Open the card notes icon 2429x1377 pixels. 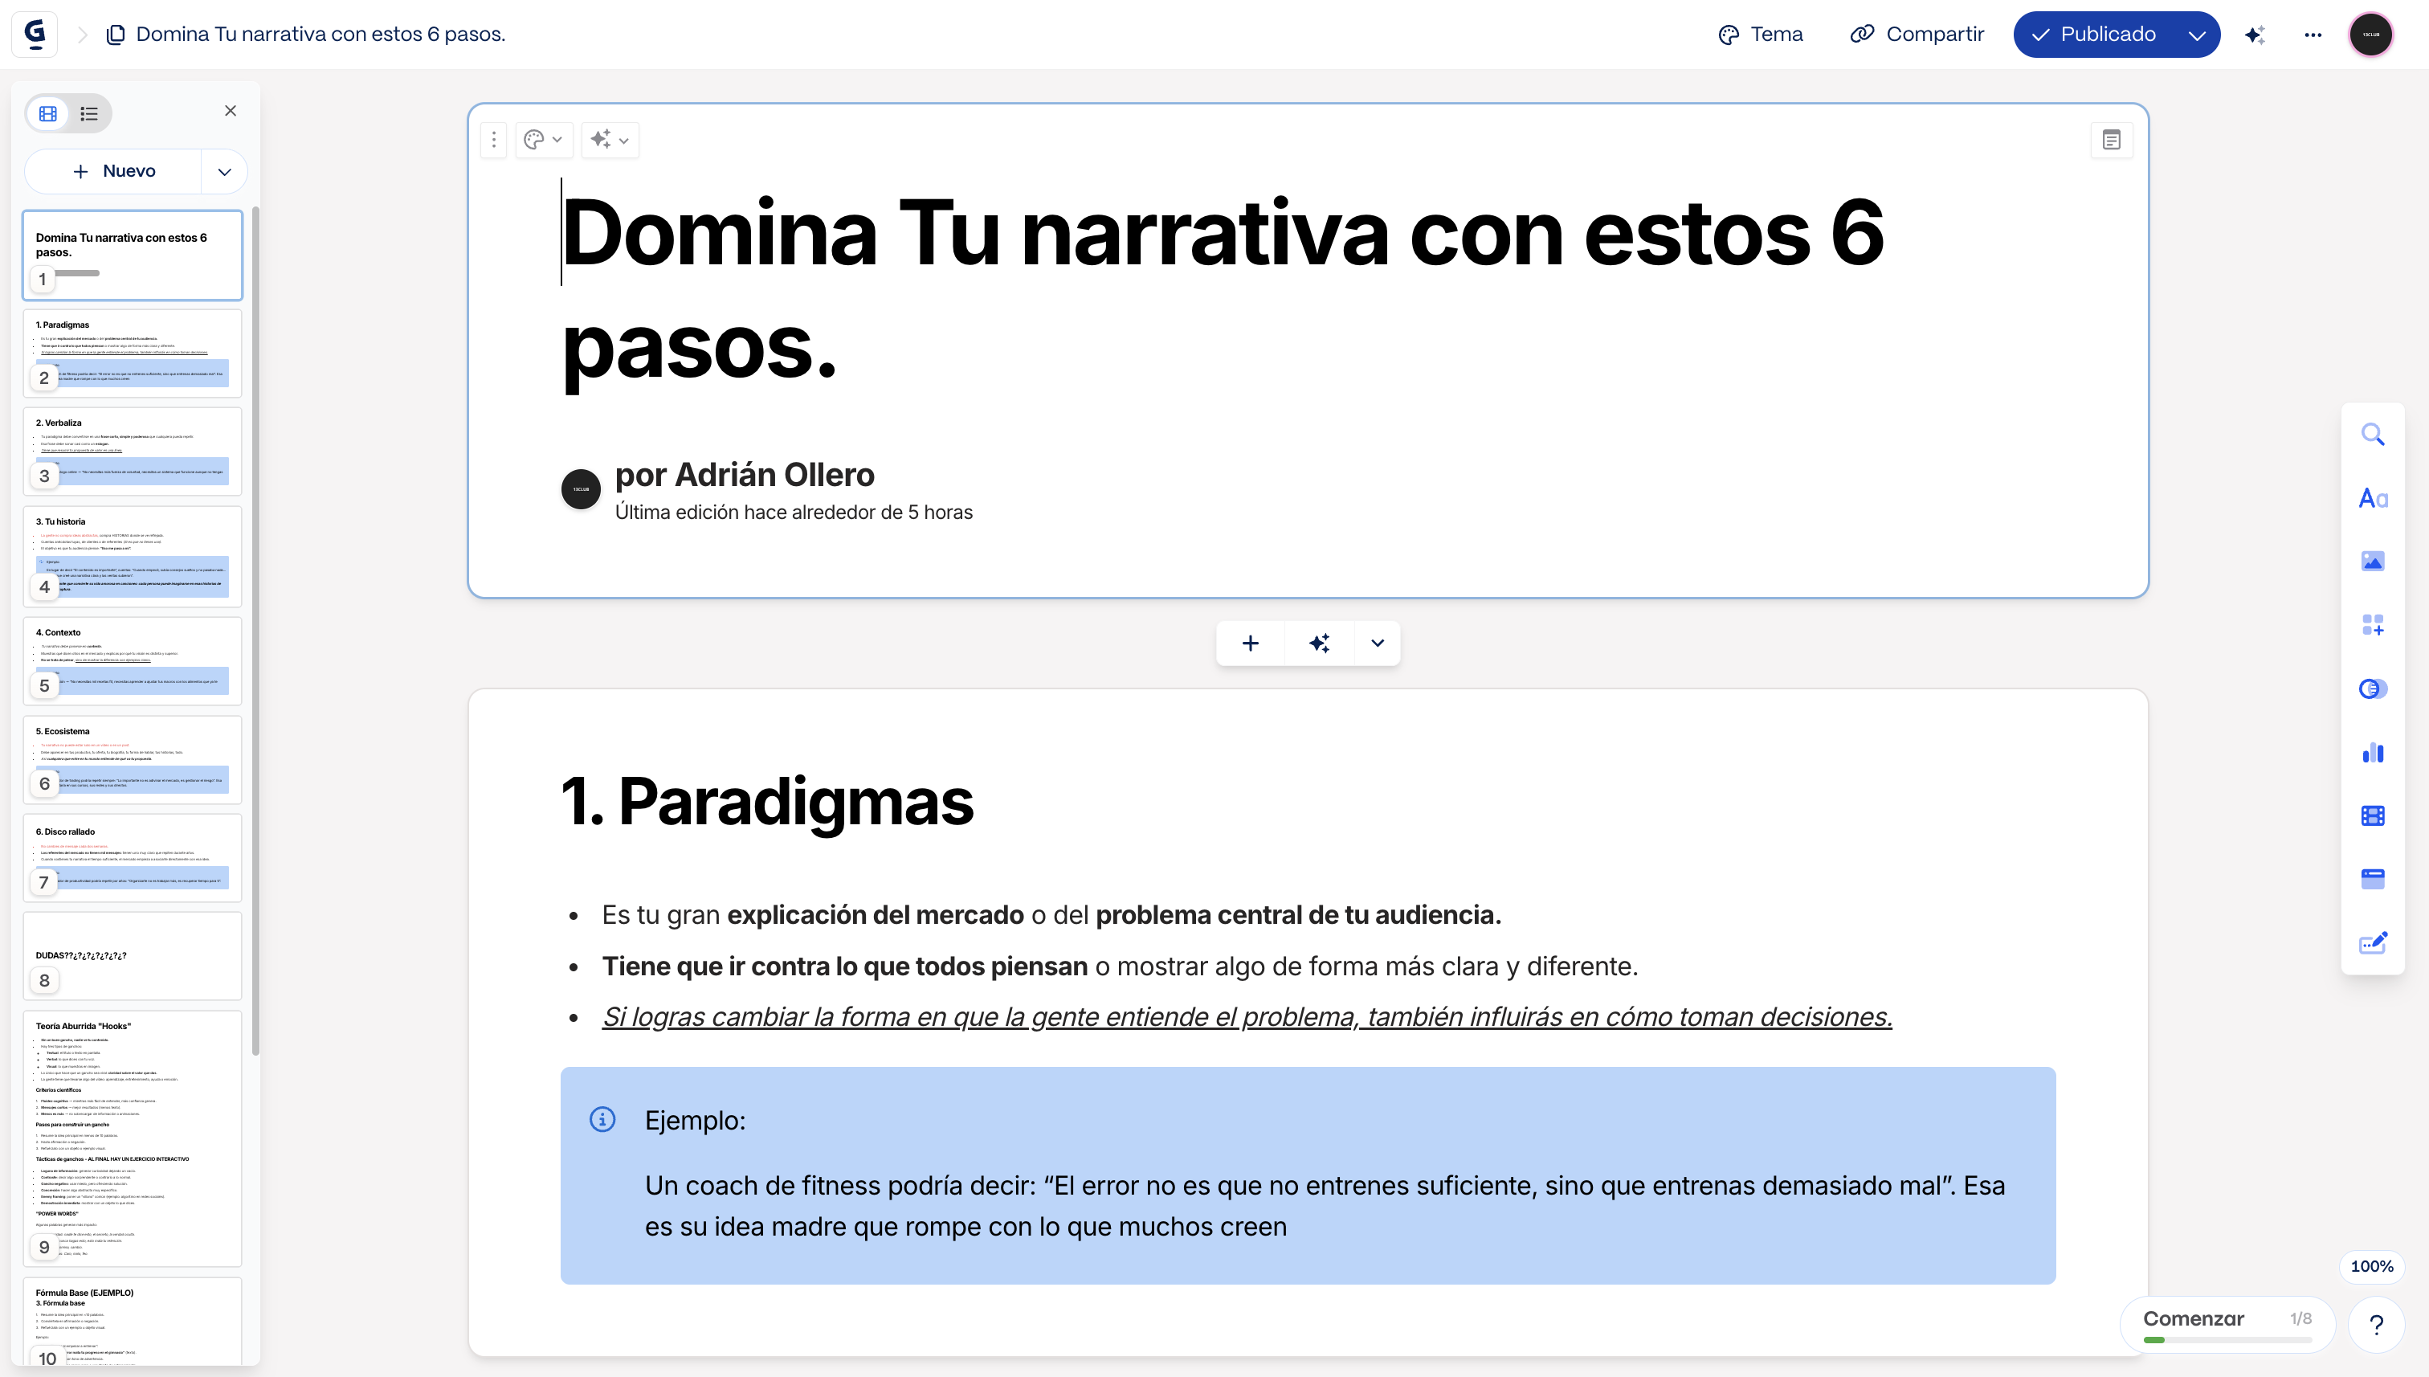(x=2110, y=140)
